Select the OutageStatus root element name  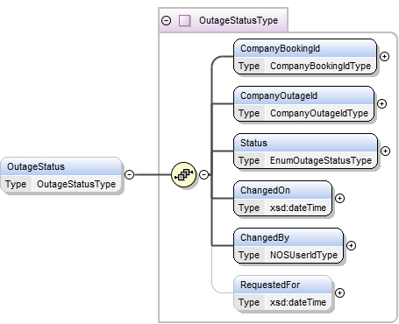[36, 166]
